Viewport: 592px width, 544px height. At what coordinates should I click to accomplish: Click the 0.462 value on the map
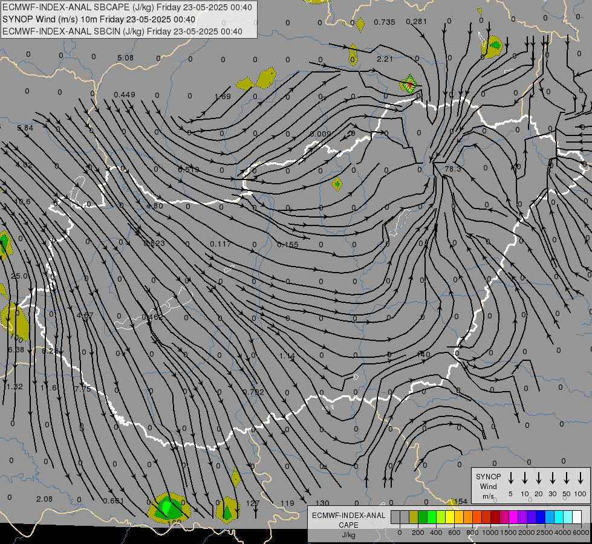point(152,317)
